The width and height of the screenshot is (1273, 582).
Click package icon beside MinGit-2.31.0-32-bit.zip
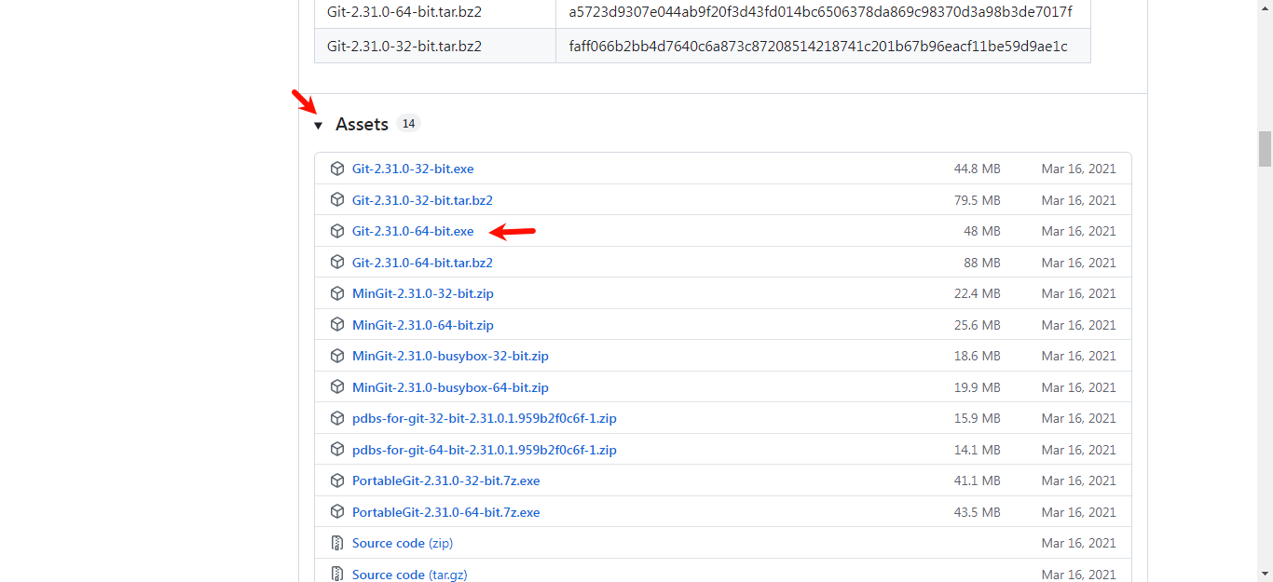pos(337,293)
